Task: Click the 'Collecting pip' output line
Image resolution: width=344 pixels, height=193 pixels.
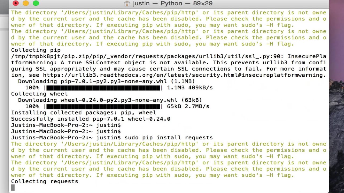Action: click(x=36, y=50)
